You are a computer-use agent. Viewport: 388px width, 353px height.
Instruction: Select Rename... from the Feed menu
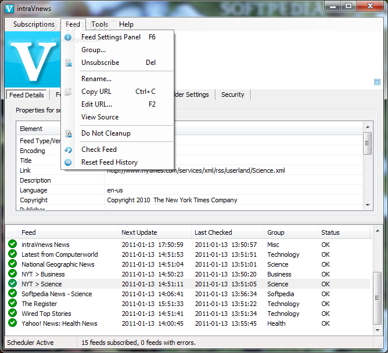(117, 79)
